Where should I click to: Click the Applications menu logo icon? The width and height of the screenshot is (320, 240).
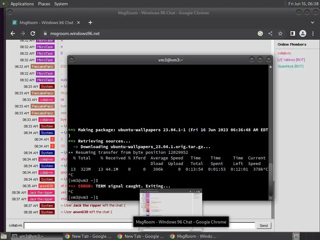coord(5,4)
